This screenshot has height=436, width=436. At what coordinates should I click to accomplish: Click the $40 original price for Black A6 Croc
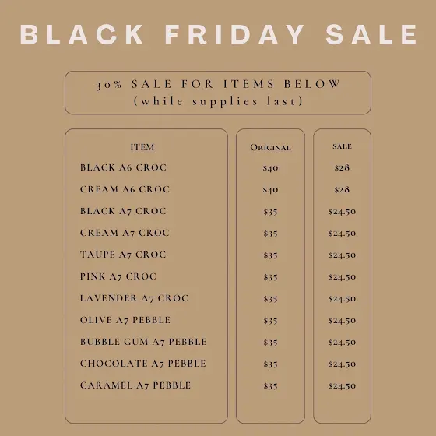270,167
